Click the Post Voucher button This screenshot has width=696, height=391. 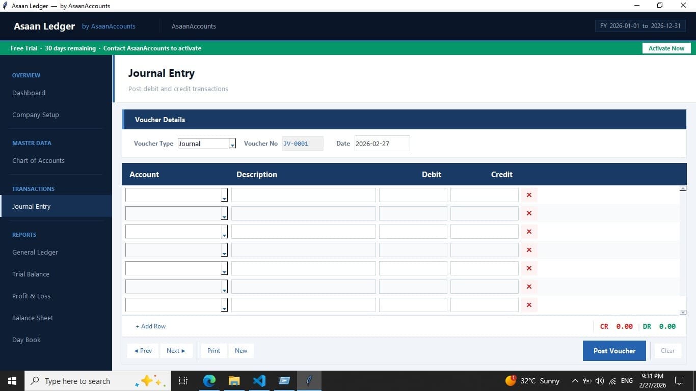point(614,350)
